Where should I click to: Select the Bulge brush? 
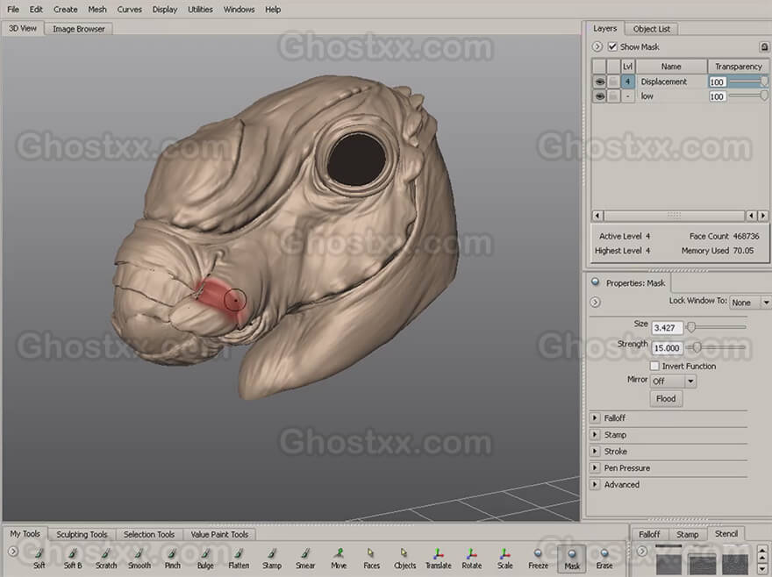[205, 559]
